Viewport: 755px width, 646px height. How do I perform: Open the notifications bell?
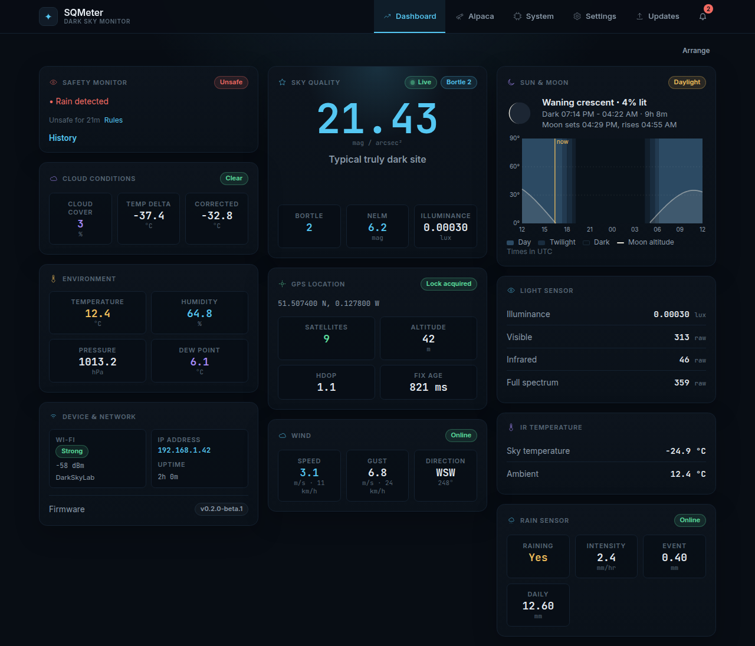point(703,17)
